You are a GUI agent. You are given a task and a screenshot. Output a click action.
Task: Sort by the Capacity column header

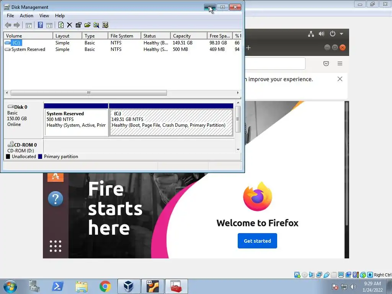(x=188, y=36)
